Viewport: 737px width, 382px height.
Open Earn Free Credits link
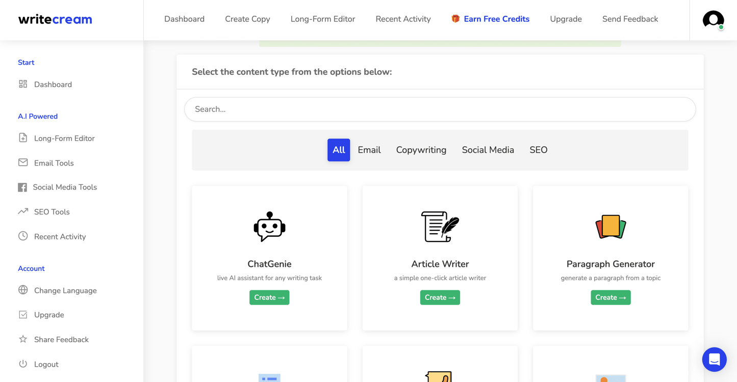(x=496, y=19)
